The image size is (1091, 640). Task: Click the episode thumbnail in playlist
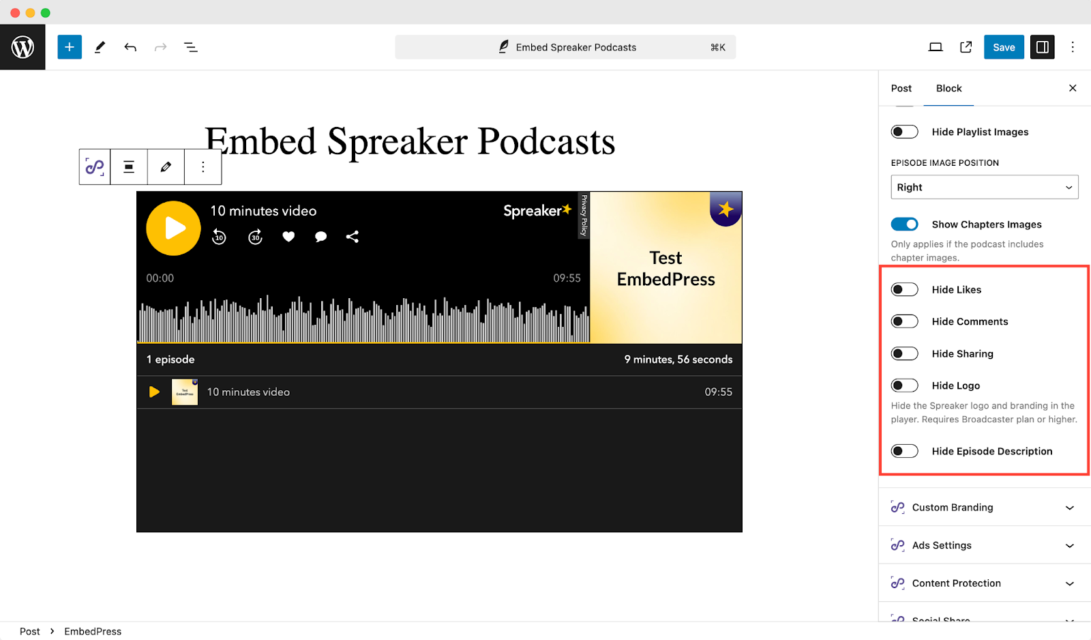tap(185, 392)
